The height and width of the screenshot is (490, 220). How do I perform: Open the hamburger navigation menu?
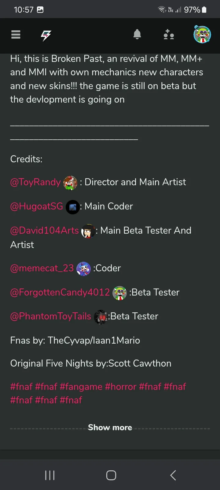(x=16, y=35)
